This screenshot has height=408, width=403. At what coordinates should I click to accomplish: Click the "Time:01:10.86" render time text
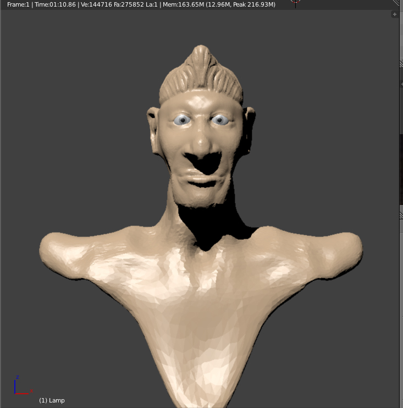point(55,4)
